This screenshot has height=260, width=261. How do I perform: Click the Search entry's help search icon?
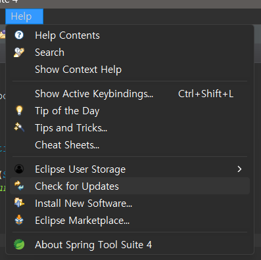point(19,53)
